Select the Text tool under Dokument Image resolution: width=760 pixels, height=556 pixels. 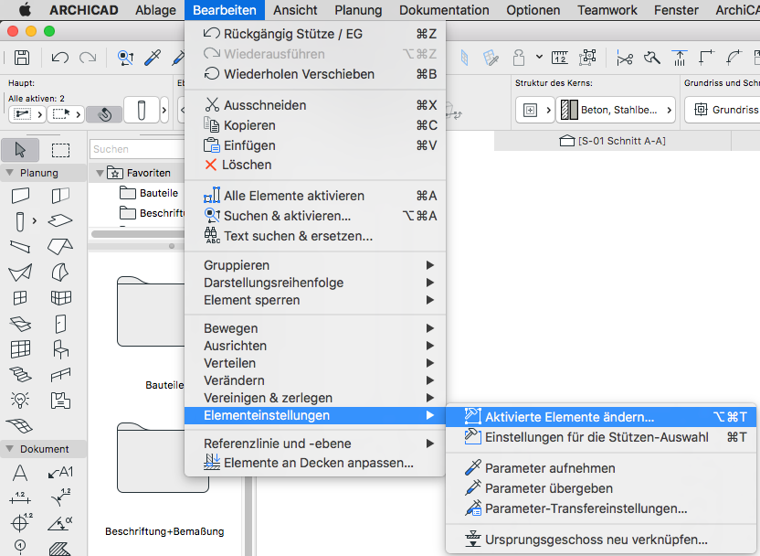click(20, 473)
